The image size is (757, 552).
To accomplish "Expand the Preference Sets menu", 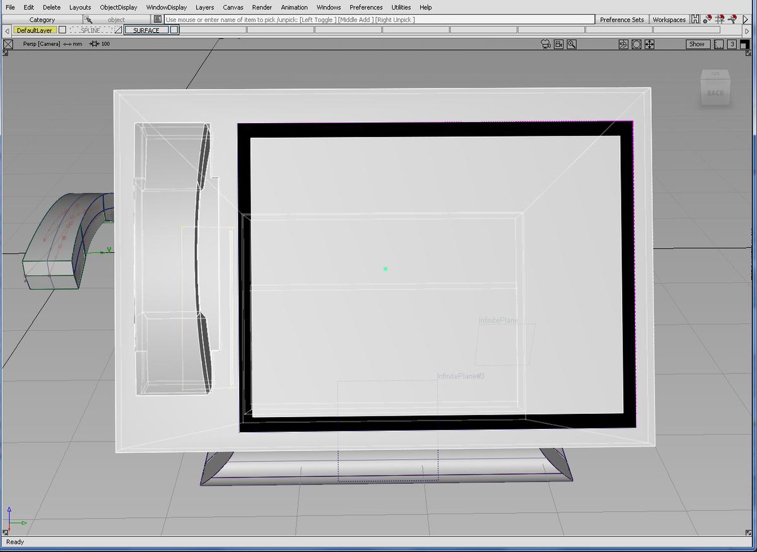I will click(621, 20).
